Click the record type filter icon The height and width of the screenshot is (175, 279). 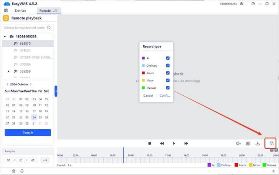click(x=271, y=143)
